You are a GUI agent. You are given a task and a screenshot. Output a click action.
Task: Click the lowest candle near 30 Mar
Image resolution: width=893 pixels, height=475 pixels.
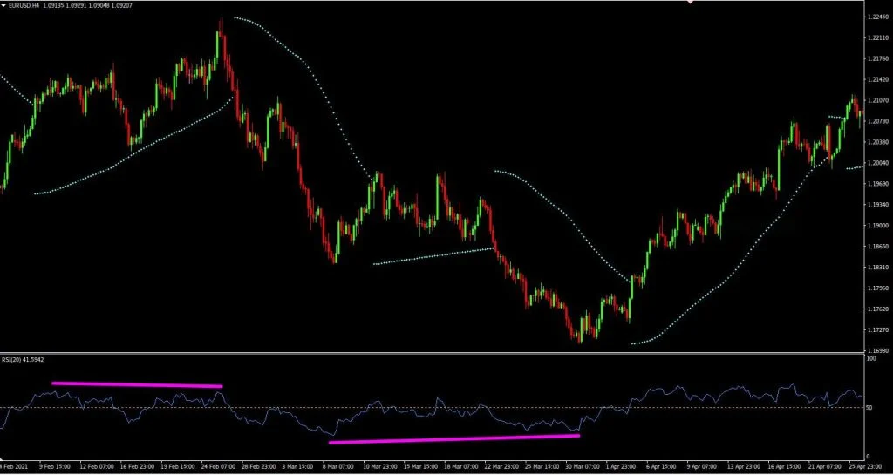(x=581, y=340)
